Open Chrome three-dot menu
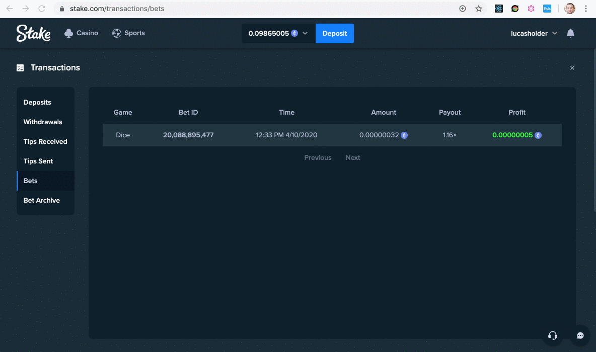Viewport: 596px width, 352px height. point(586,9)
